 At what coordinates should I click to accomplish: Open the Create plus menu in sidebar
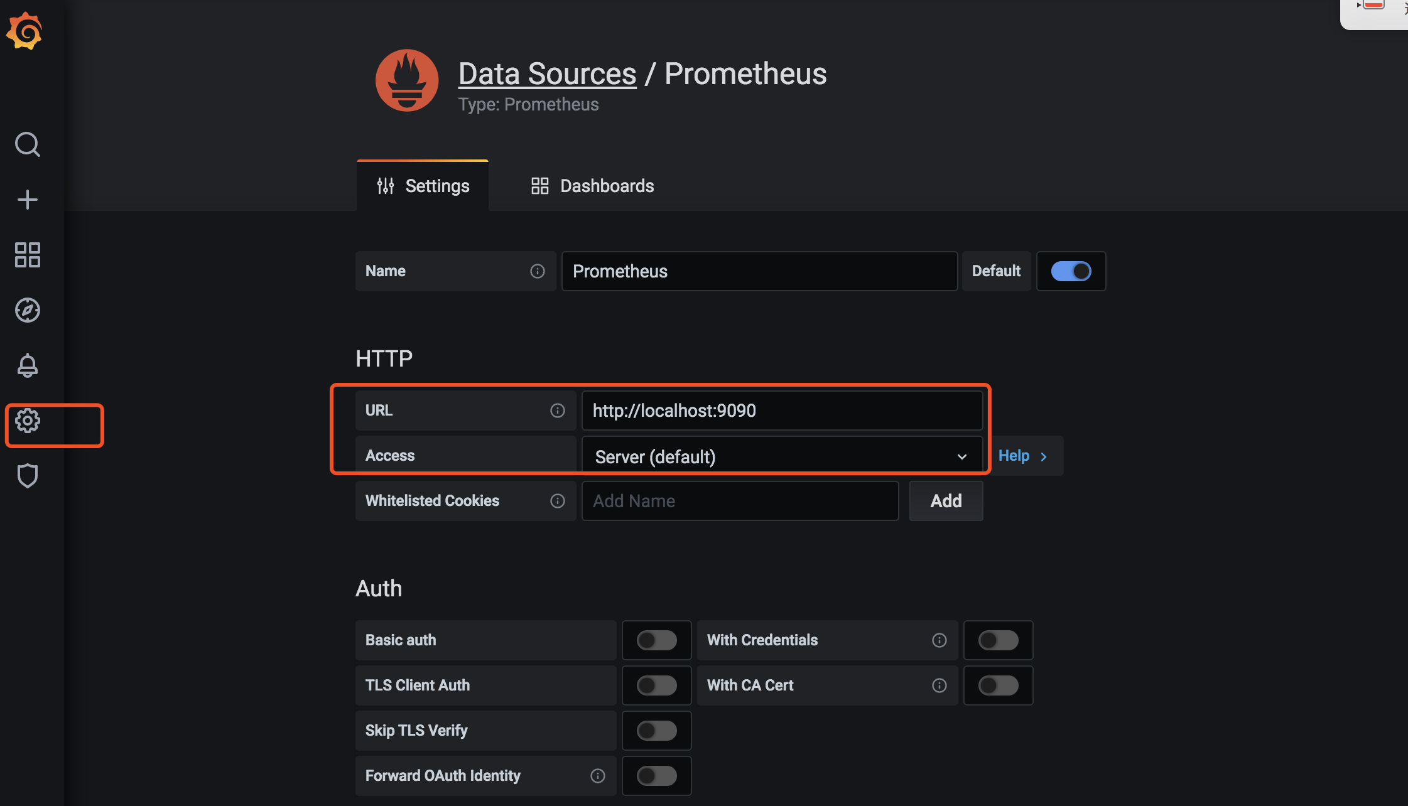28,200
